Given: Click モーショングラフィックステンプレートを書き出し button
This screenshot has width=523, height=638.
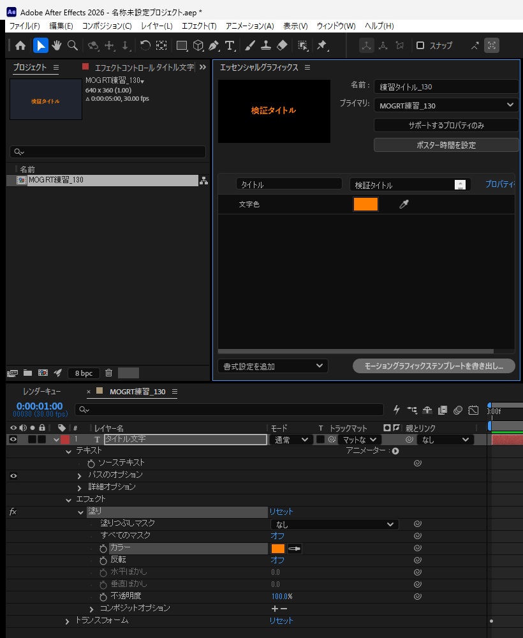Looking at the screenshot, I should coord(434,366).
